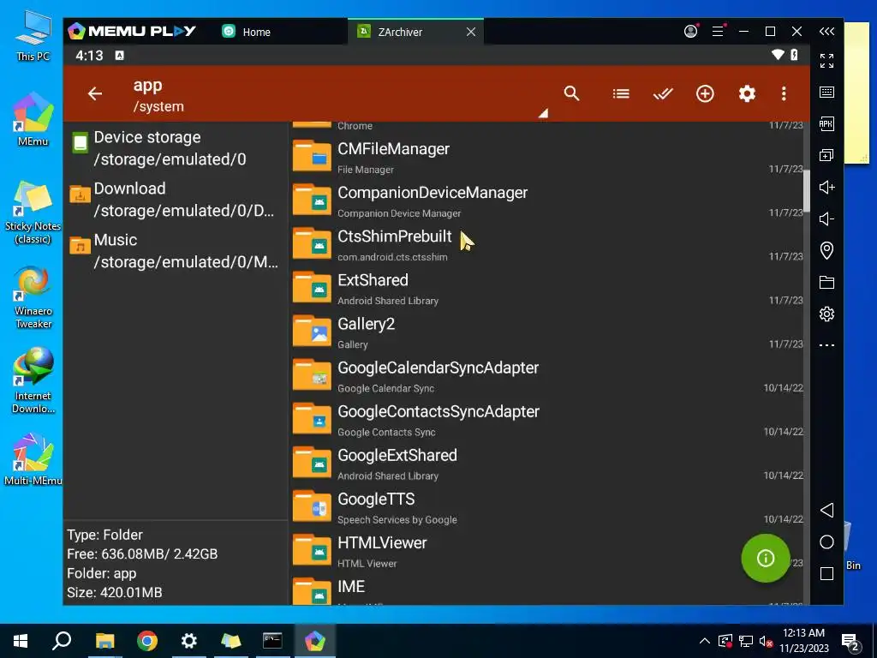The image size is (877, 658).
Task: Open ZArchiver settings gear
Action: tap(747, 93)
